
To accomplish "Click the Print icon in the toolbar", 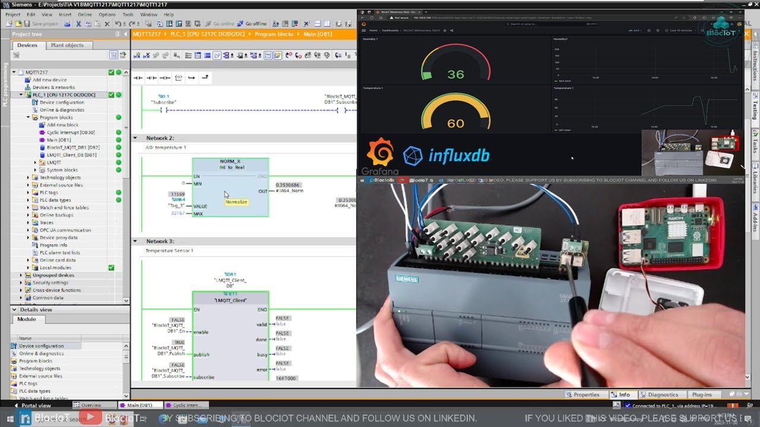I will [x=67, y=24].
